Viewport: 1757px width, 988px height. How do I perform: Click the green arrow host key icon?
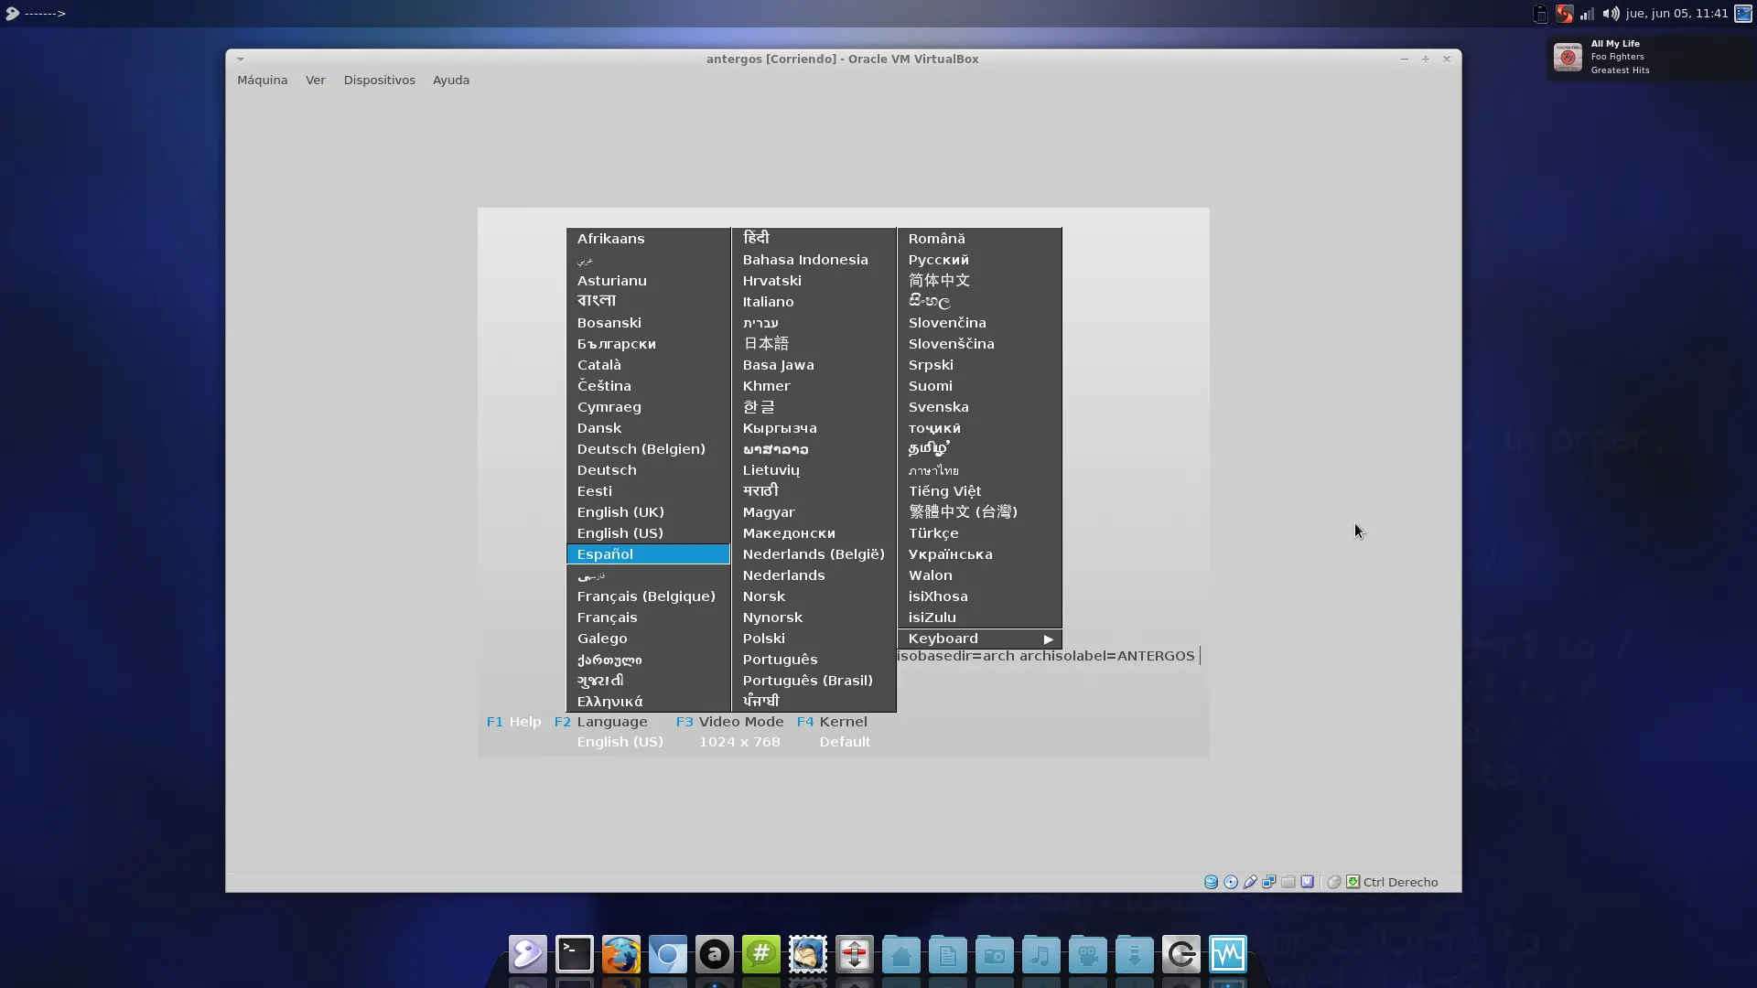(1353, 882)
